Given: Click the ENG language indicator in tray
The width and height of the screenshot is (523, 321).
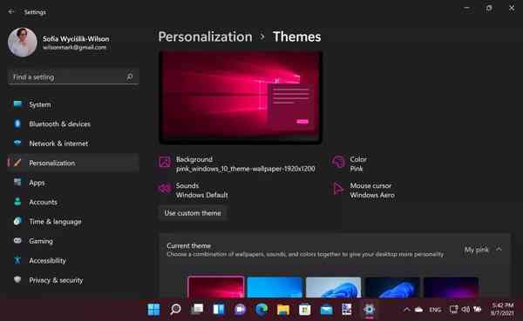Looking at the screenshot, I should coord(435,310).
